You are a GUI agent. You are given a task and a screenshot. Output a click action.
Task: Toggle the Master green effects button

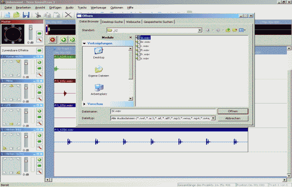pyautogui.click(x=39, y=33)
